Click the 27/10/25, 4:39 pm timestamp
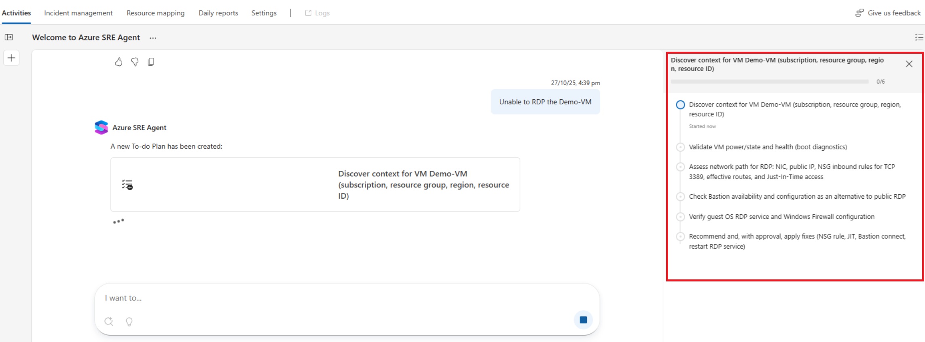The width and height of the screenshot is (925, 342). [x=576, y=83]
